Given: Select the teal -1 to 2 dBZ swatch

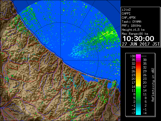Looking at the screenshot, I should pyautogui.click(x=138, y=105).
